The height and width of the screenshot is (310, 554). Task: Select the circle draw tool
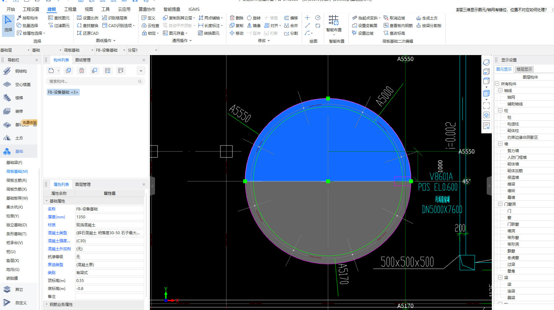318,18
